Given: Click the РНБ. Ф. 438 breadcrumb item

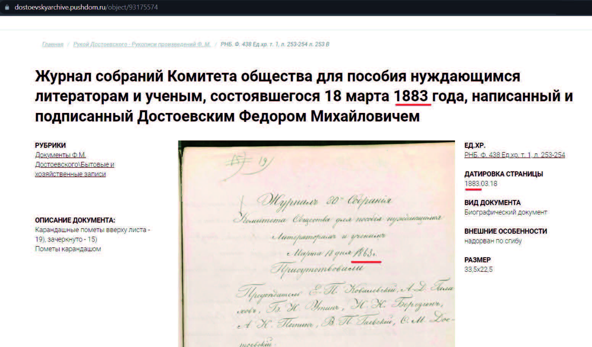Looking at the screenshot, I should pos(274,44).
